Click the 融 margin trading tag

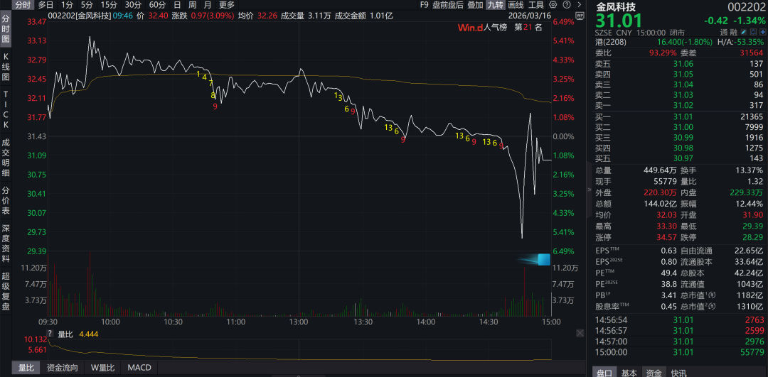(733, 32)
